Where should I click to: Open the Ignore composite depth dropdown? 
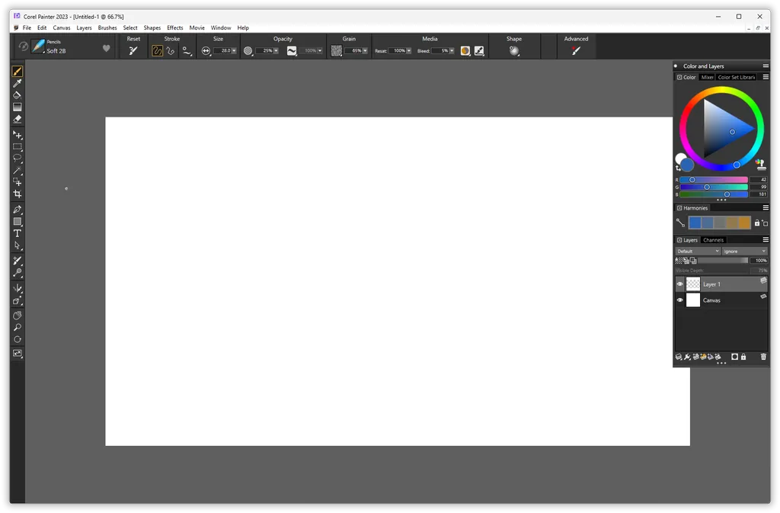(745, 252)
